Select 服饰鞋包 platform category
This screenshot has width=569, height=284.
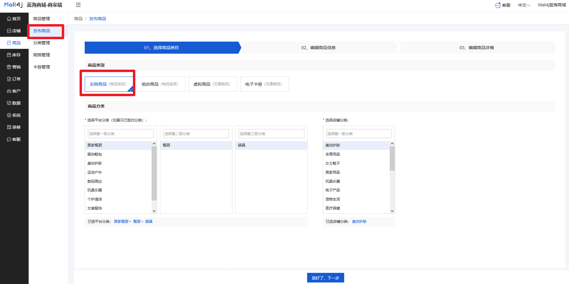pyautogui.click(x=118, y=154)
